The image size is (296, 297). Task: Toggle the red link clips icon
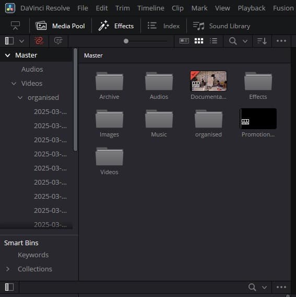39,41
